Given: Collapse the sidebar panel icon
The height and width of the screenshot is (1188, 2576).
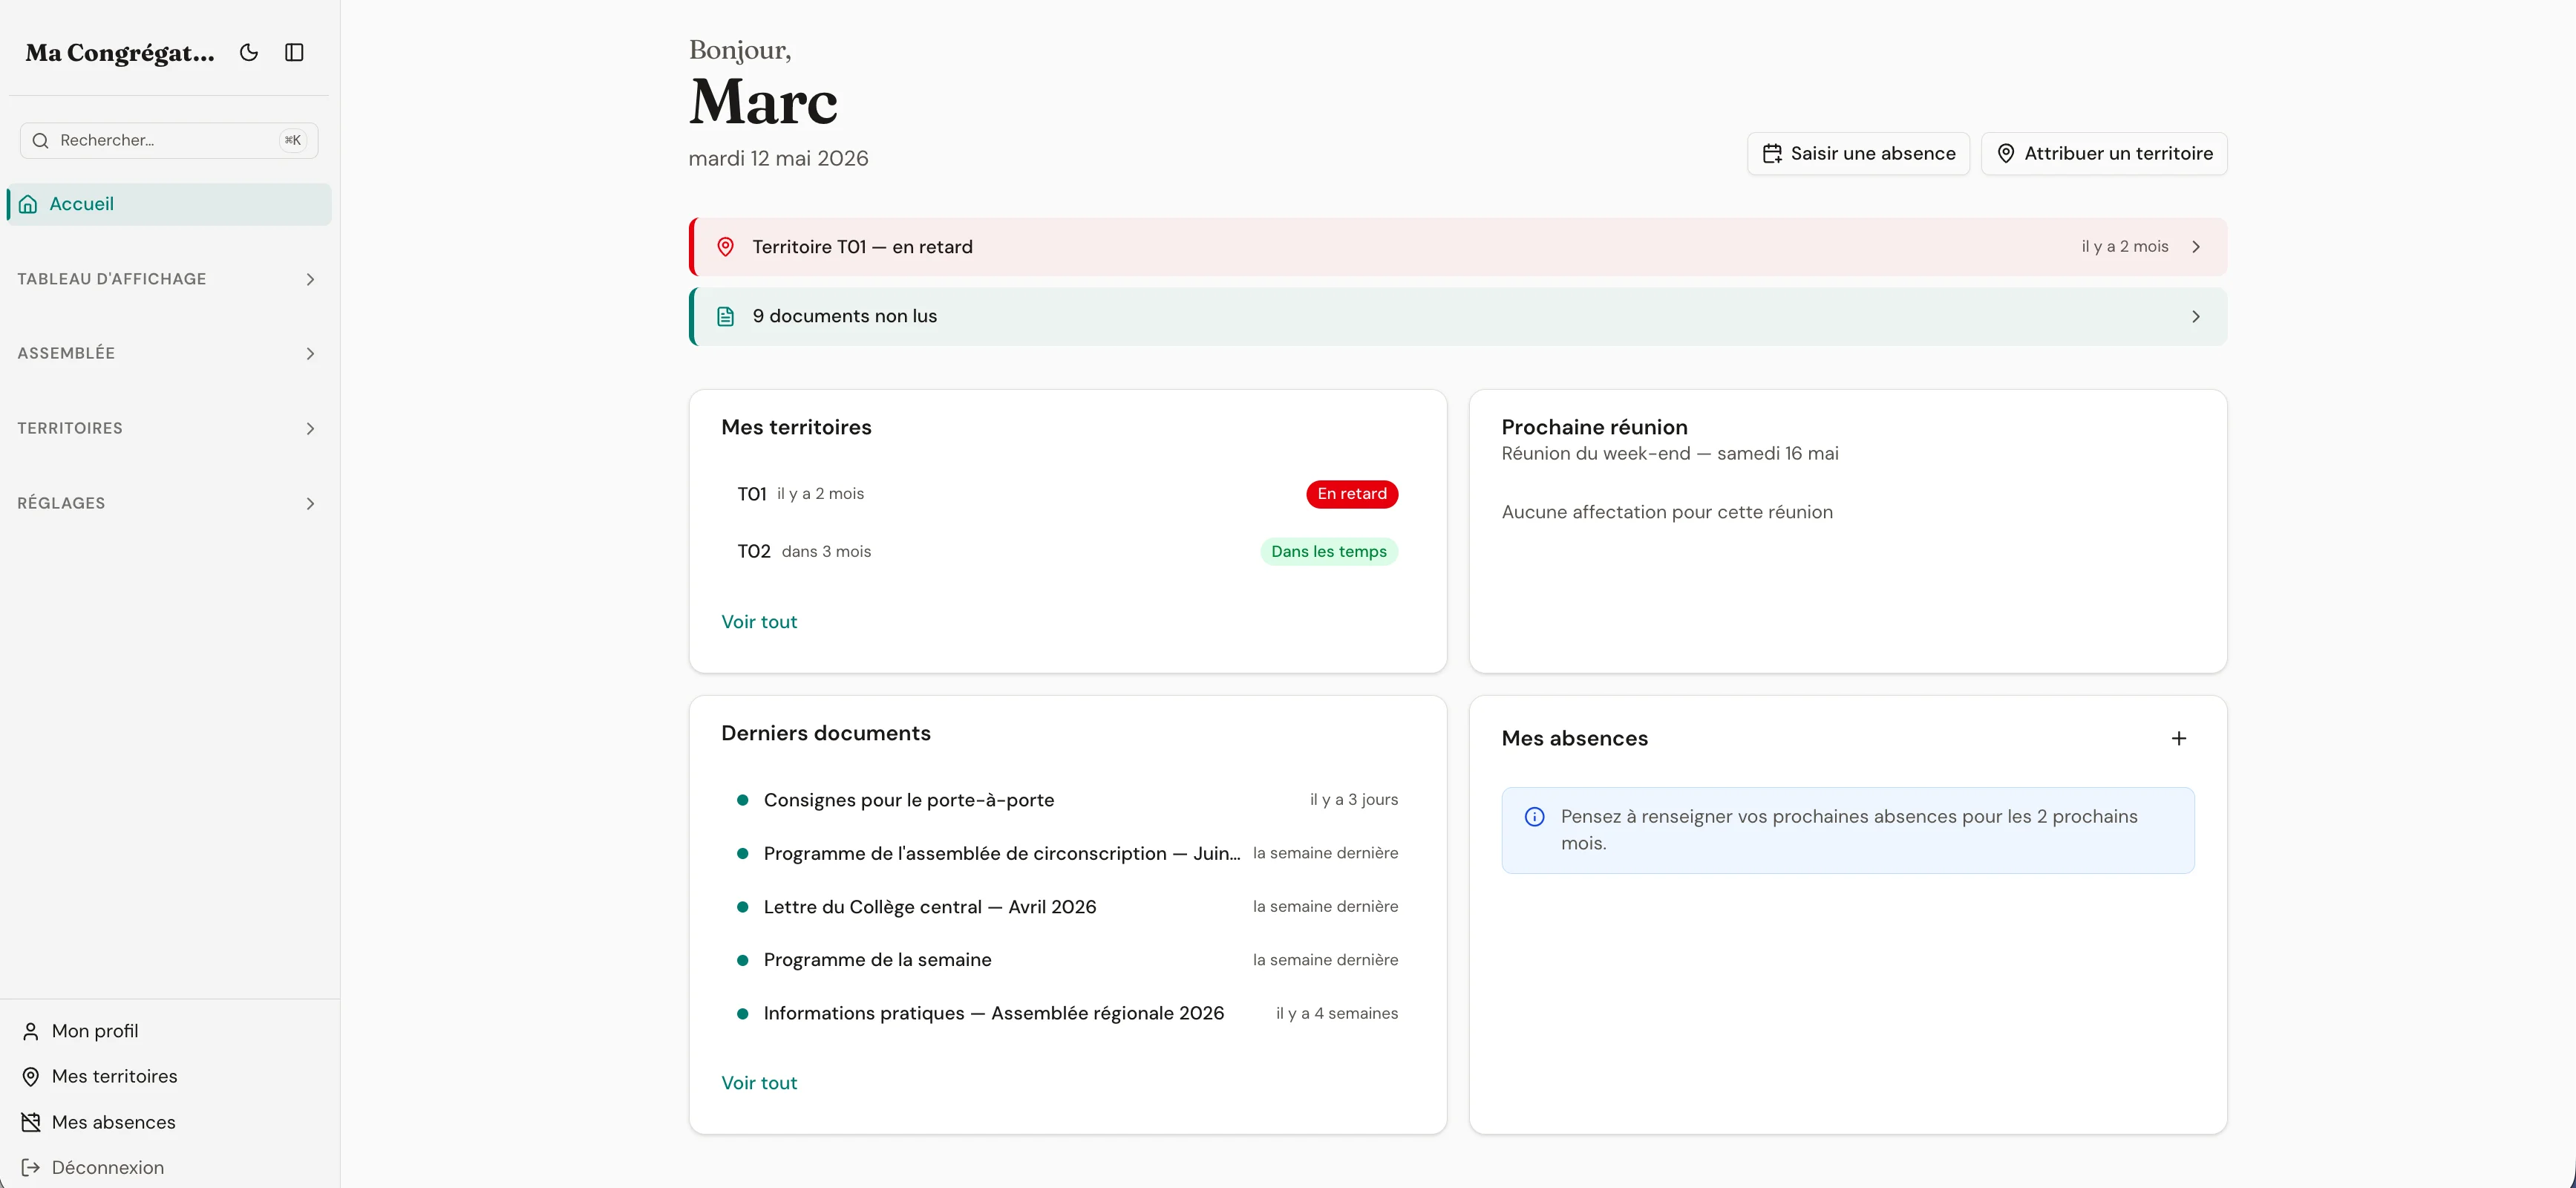Looking at the screenshot, I should (x=294, y=52).
